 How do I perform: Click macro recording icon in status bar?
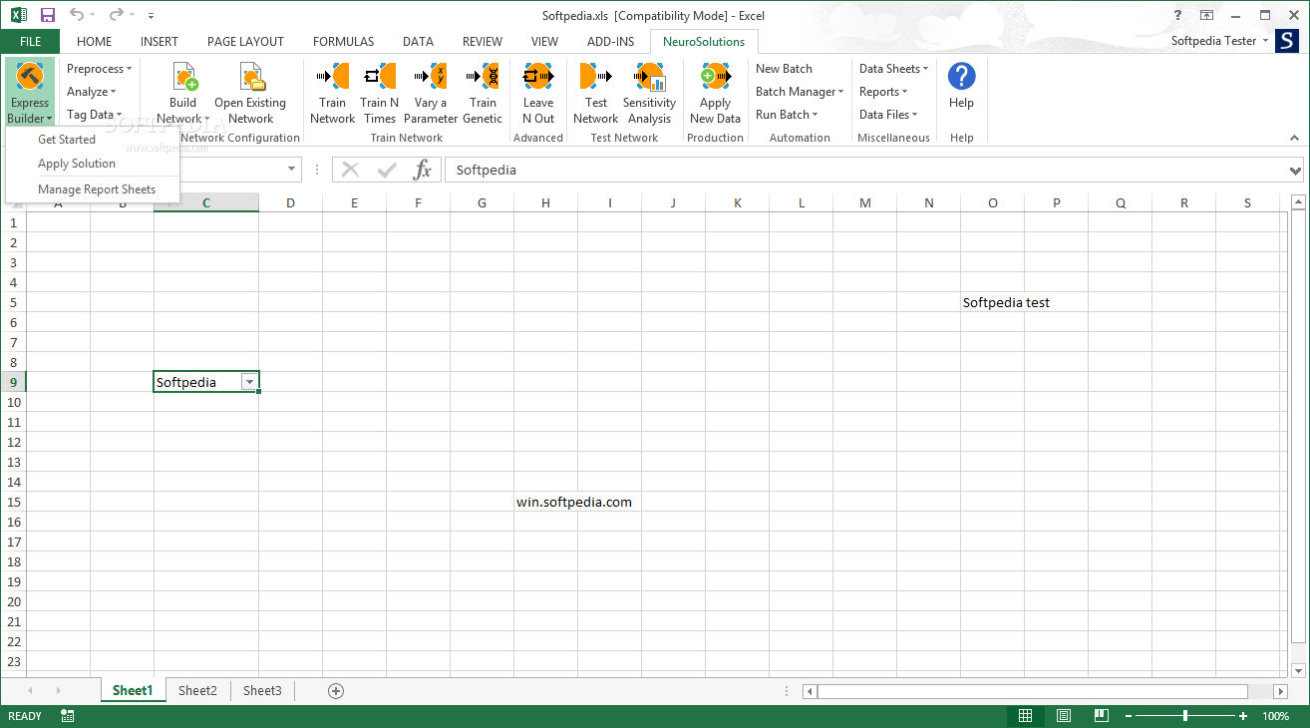[68, 716]
